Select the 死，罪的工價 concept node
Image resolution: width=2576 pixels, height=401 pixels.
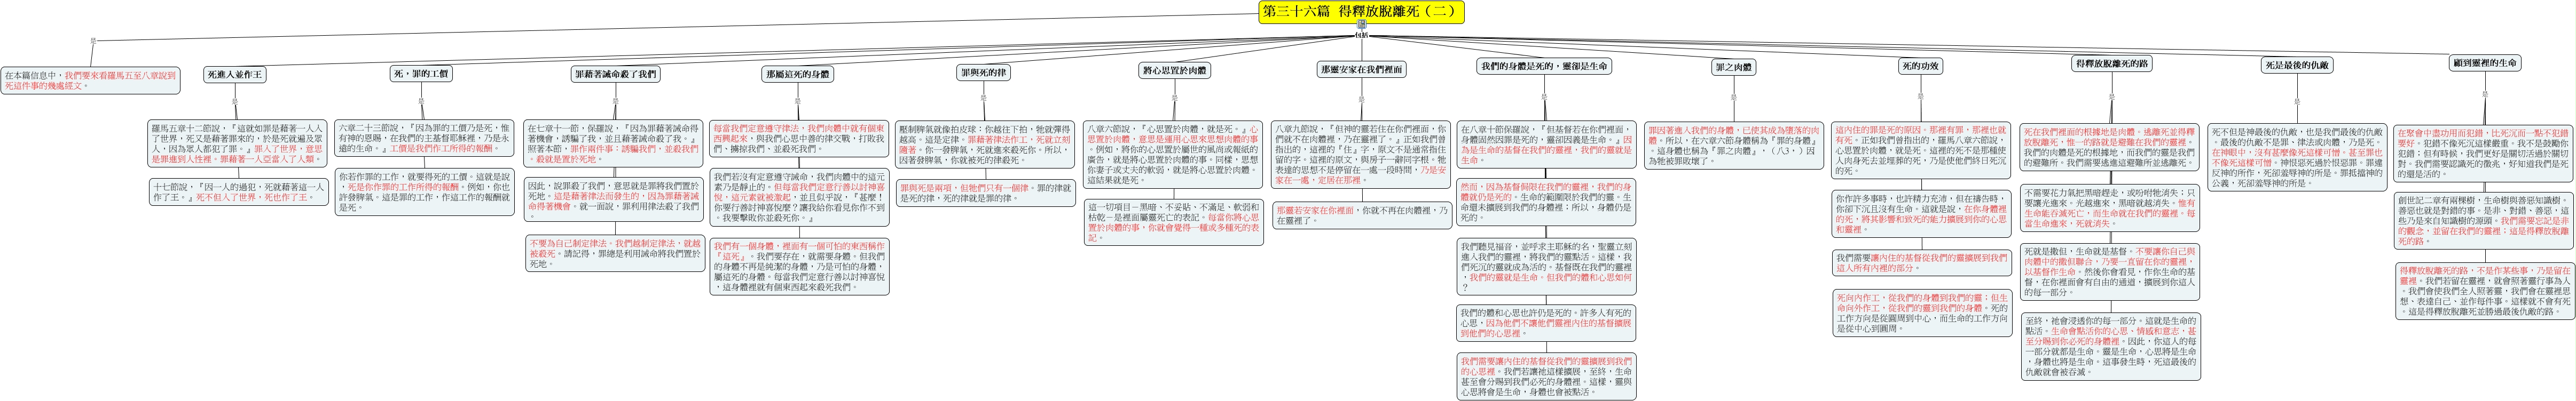[420, 74]
